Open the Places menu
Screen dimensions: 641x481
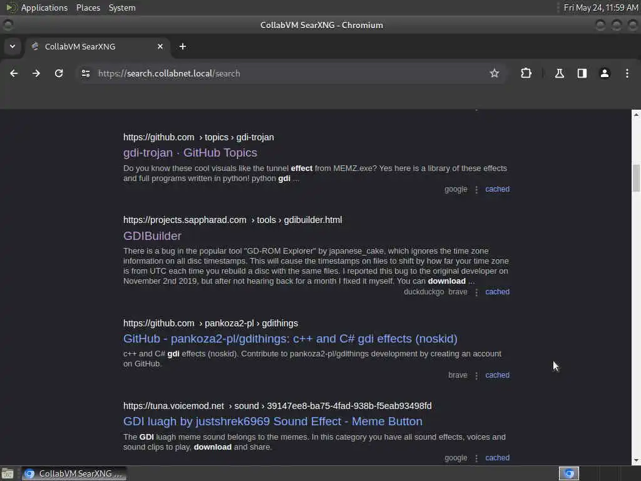(x=88, y=8)
